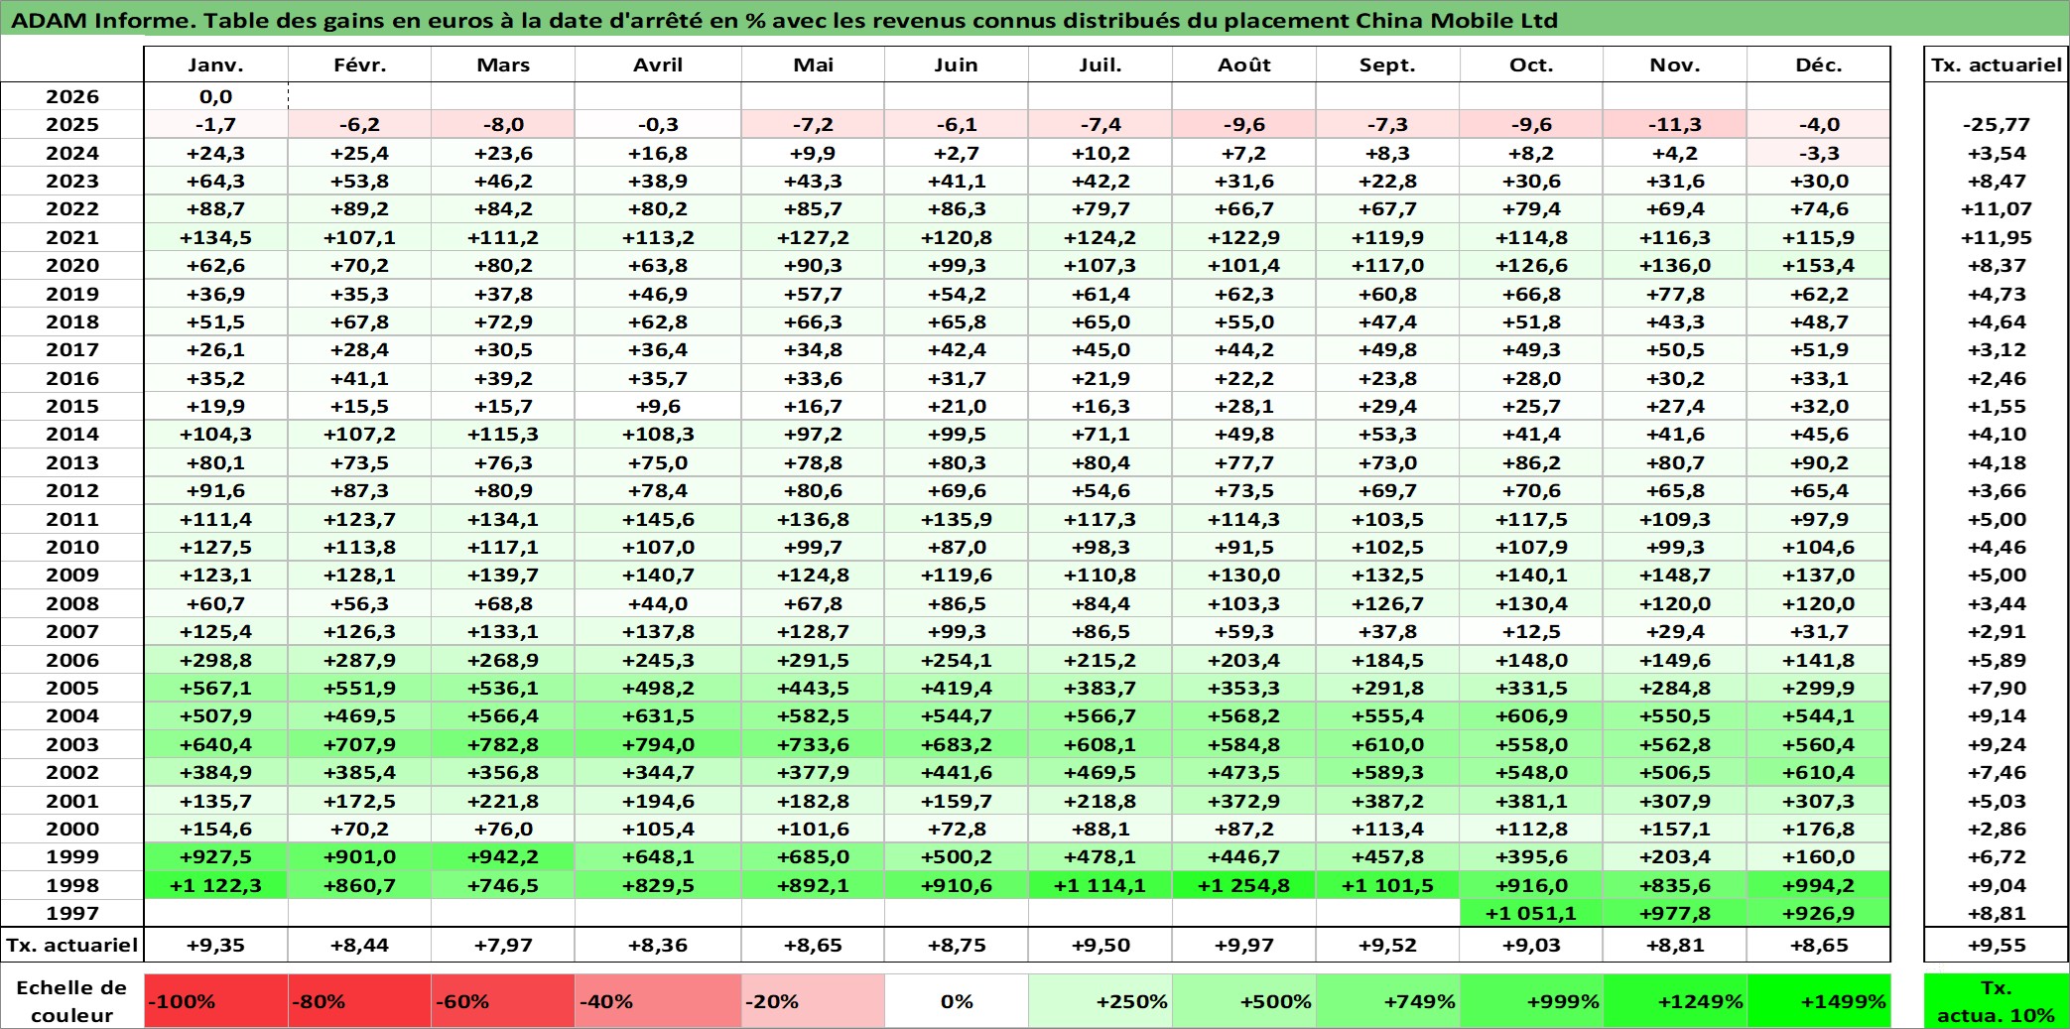Select the '+942,2' March 1999 cell
The image size is (2070, 1029).
tap(503, 856)
